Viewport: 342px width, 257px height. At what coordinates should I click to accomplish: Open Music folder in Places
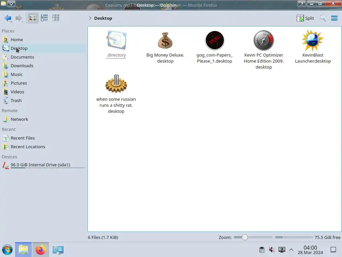click(43, 75)
